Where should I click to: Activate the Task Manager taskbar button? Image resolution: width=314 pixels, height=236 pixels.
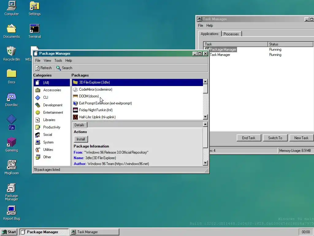pos(94,232)
